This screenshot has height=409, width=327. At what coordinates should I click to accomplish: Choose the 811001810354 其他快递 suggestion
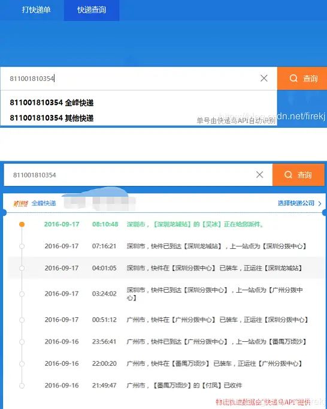coord(52,118)
